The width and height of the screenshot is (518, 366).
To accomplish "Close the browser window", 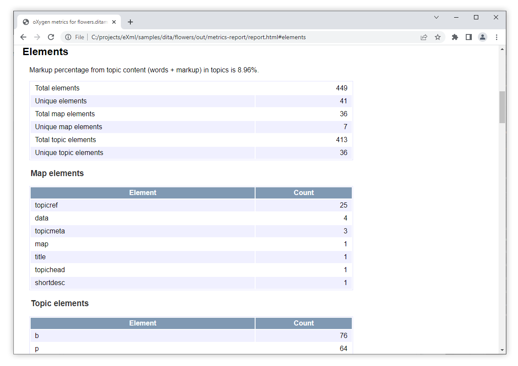I will coord(496,17).
